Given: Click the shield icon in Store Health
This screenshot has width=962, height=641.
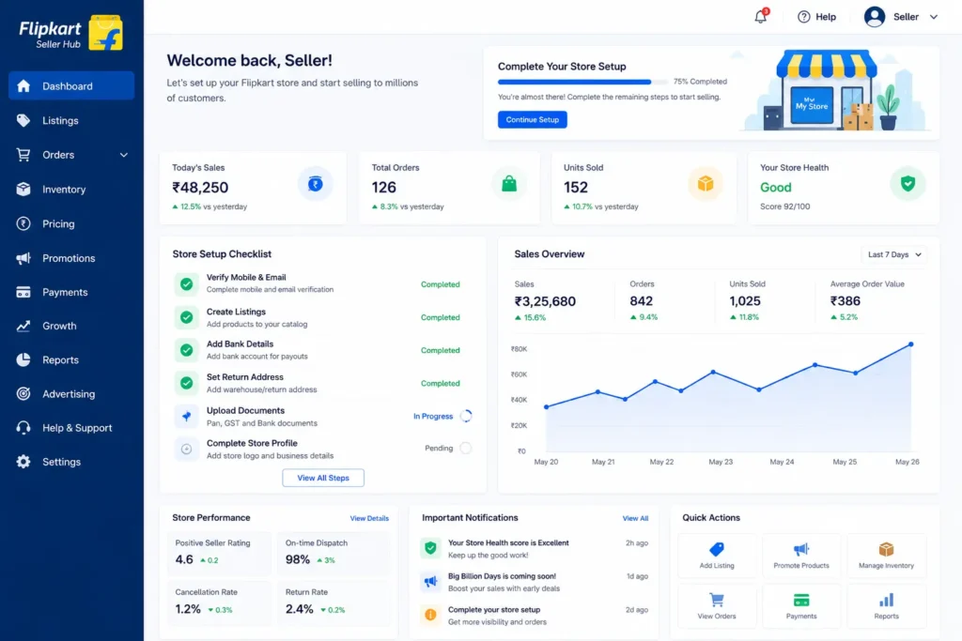Looking at the screenshot, I should pos(908,183).
